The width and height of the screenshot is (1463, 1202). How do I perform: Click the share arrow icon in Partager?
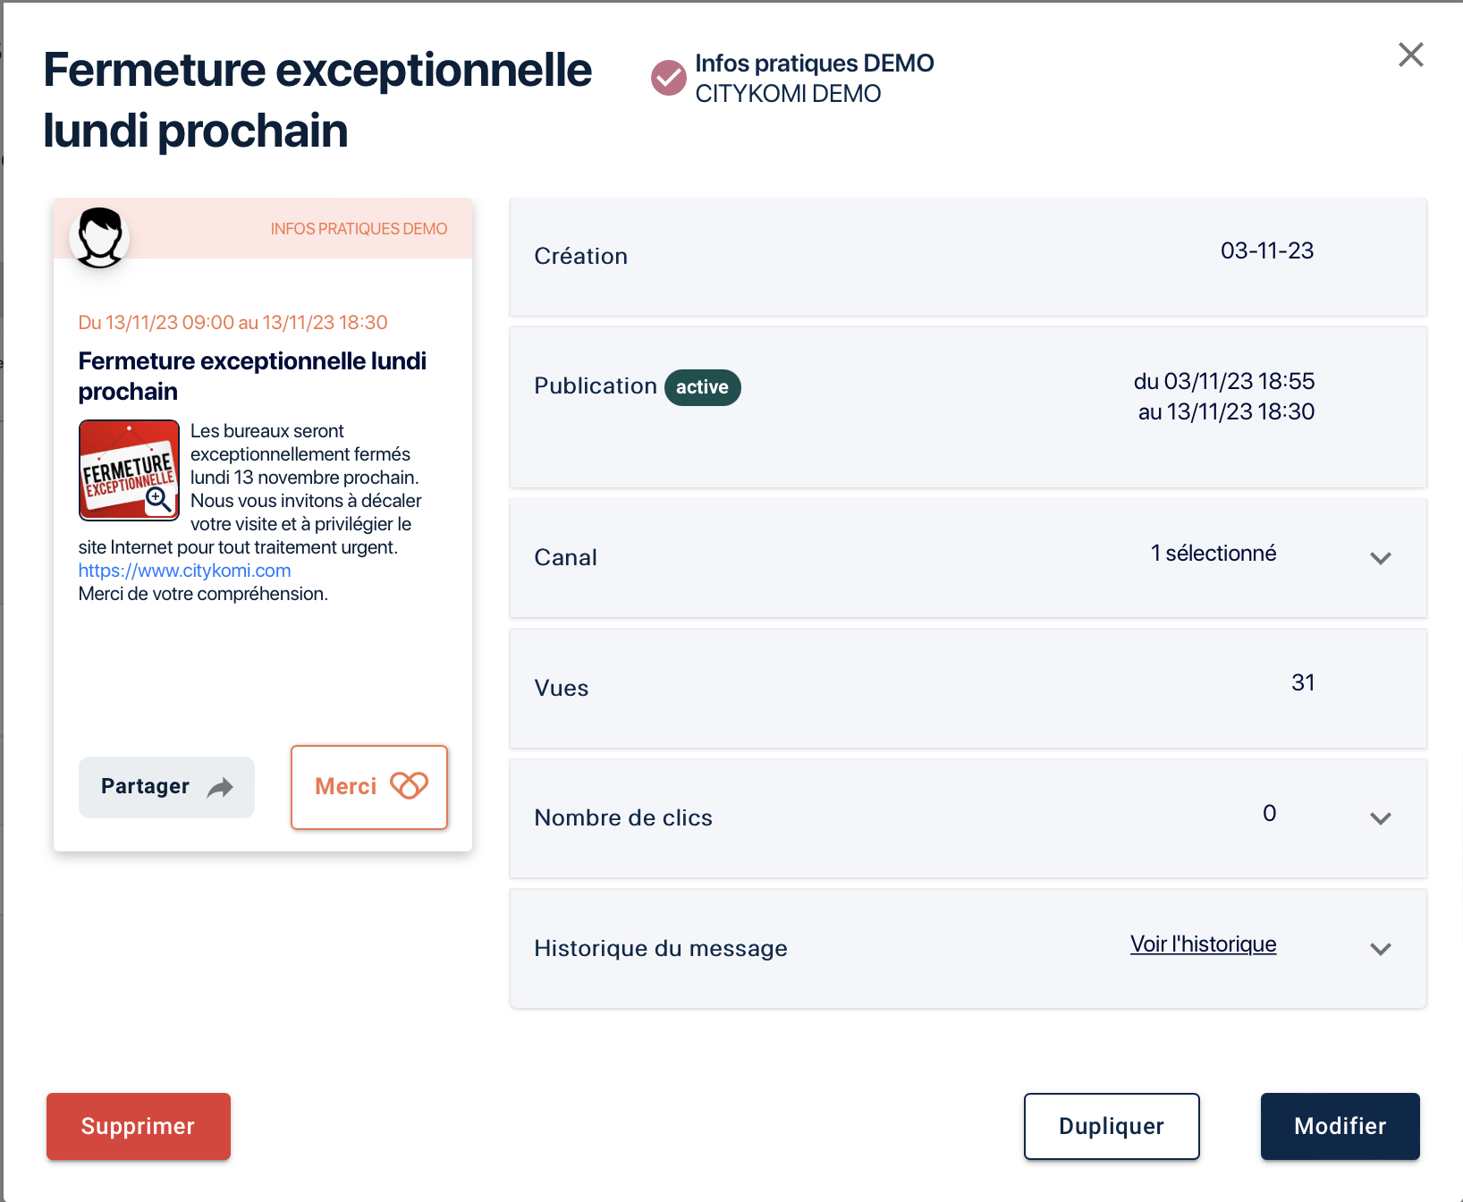(220, 787)
